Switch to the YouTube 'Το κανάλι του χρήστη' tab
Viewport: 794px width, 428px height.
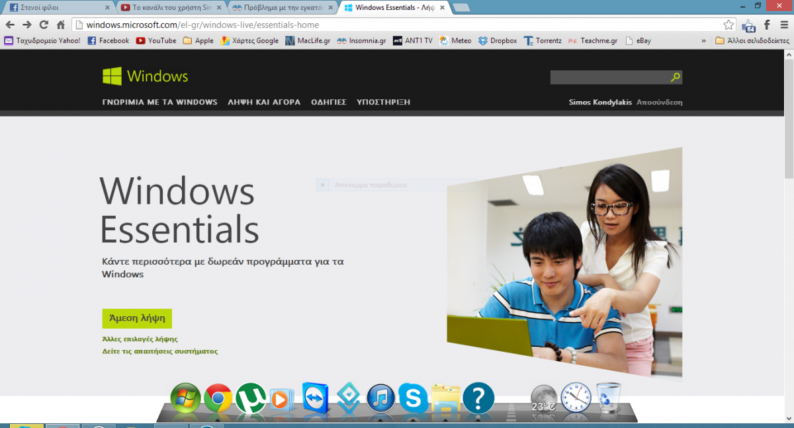tap(172, 8)
